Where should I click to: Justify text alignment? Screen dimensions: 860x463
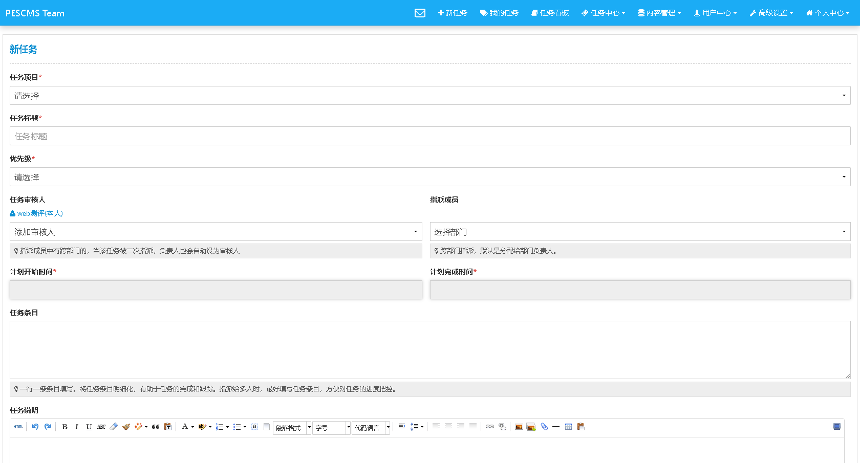[x=473, y=427]
